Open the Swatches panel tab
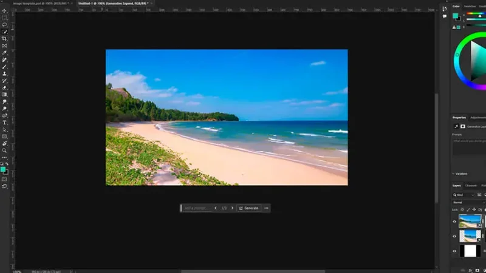 [470, 6]
